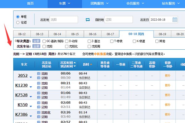Click the swap origin and destination icon
The height and width of the screenshot is (123, 185).
pos(88,20)
